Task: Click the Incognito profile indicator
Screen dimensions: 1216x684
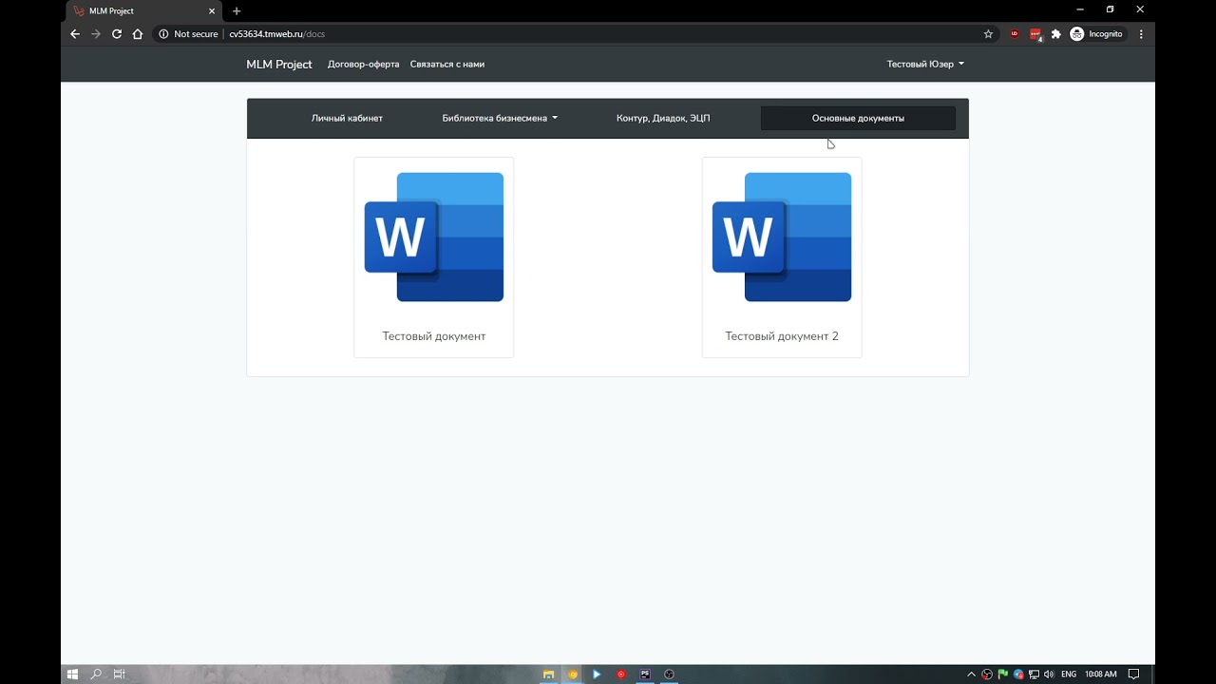Action: (1096, 34)
